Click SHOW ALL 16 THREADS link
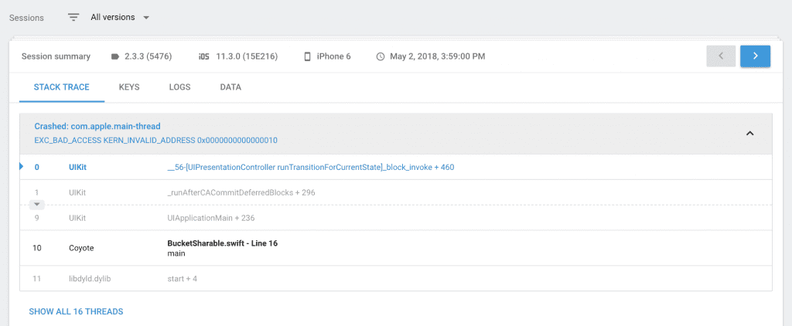792x326 pixels. [x=77, y=312]
